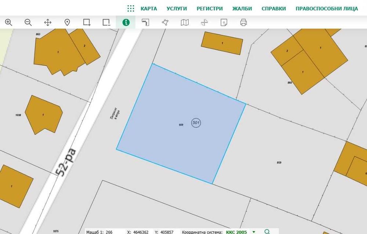
Task: Select the rectangular building north of parcel 509
Action: click(222, 43)
